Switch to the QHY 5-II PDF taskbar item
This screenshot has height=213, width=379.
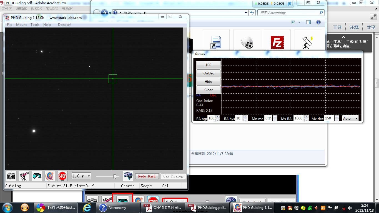[163, 208]
